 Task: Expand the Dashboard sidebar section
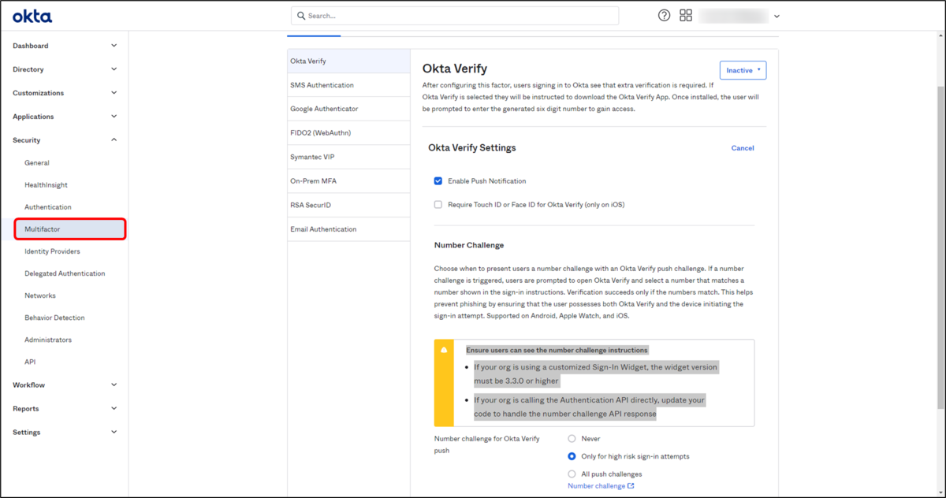64,46
